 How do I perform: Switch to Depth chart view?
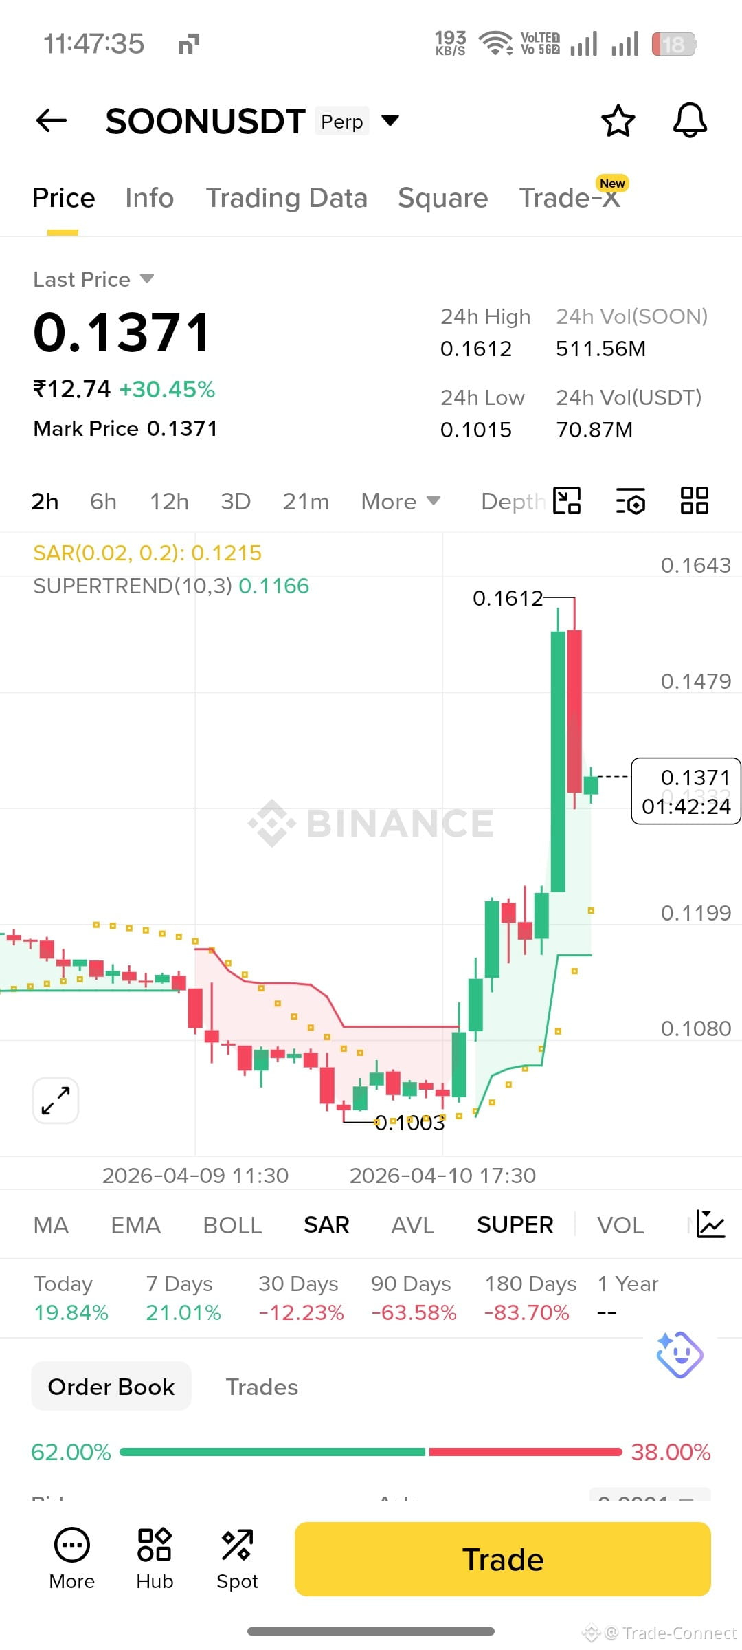(513, 501)
